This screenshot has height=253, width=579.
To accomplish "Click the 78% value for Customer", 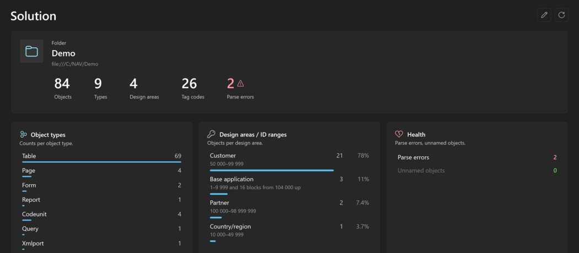I will click(363, 156).
